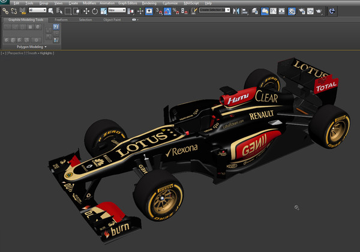Switch to the Selection ribbon tab
The image size is (360, 252).
tap(85, 20)
